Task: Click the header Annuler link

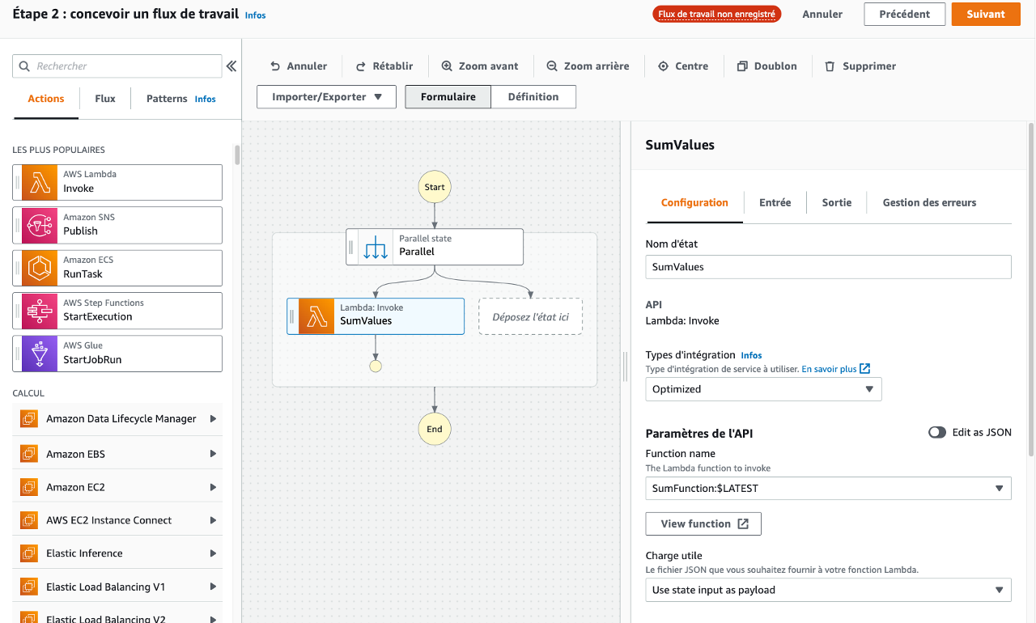Action: 822,15
